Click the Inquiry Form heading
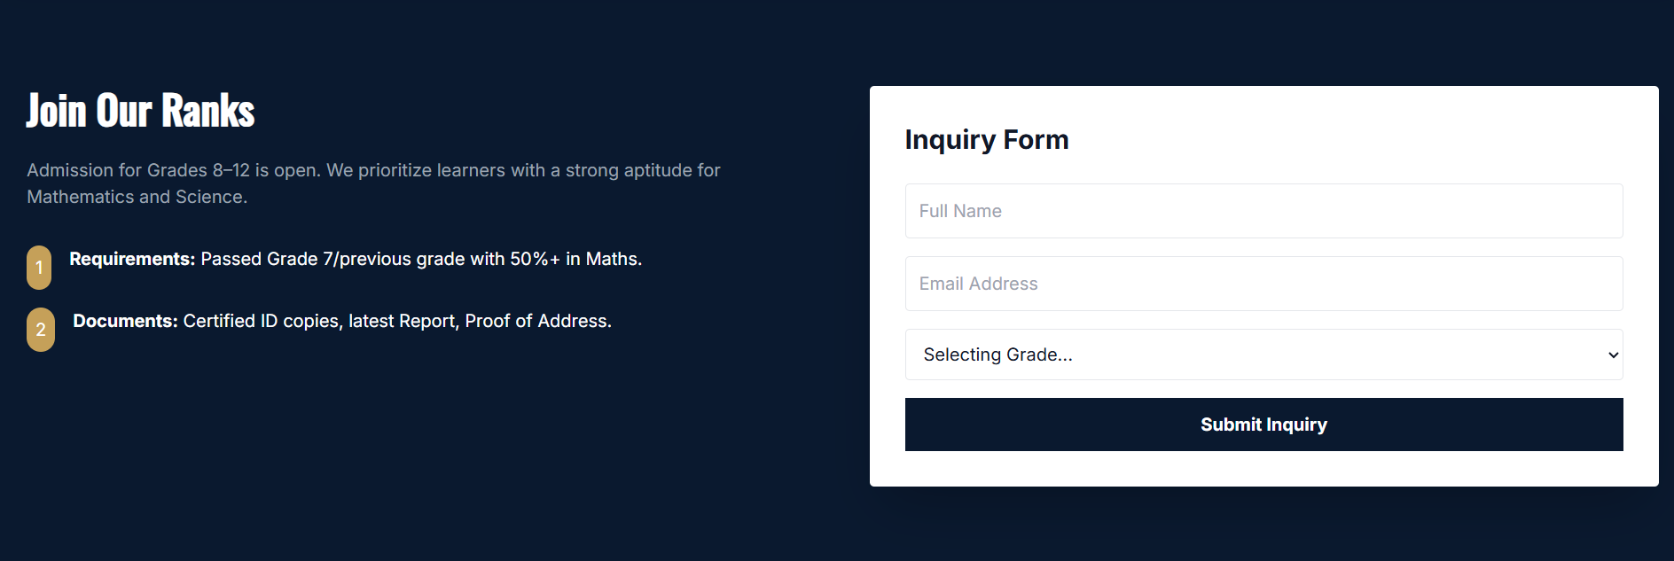 986,139
